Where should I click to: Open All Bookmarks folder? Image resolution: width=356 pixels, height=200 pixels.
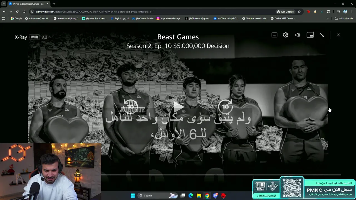click(344, 19)
